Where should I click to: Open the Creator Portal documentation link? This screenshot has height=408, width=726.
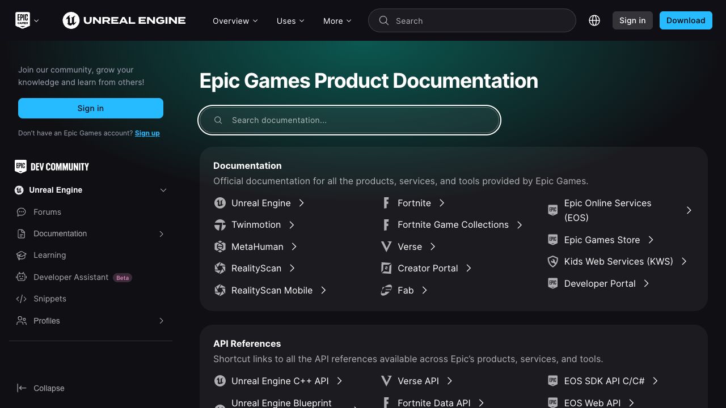pos(428,268)
